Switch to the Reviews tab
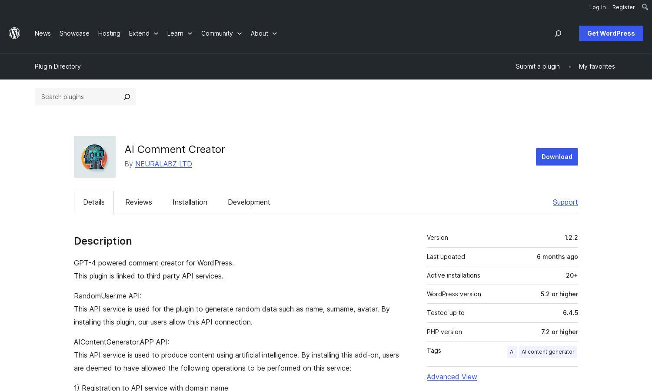The image size is (652, 391). 139,202
